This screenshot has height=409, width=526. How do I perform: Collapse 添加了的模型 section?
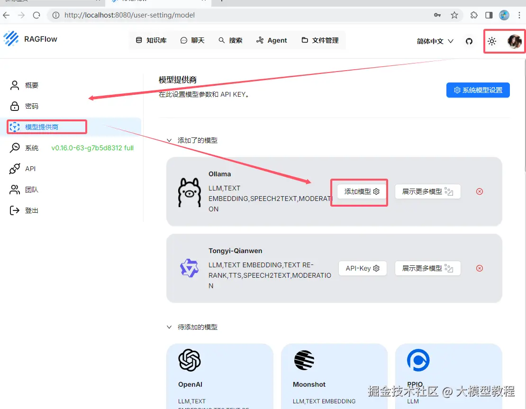click(x=169, y=140)
